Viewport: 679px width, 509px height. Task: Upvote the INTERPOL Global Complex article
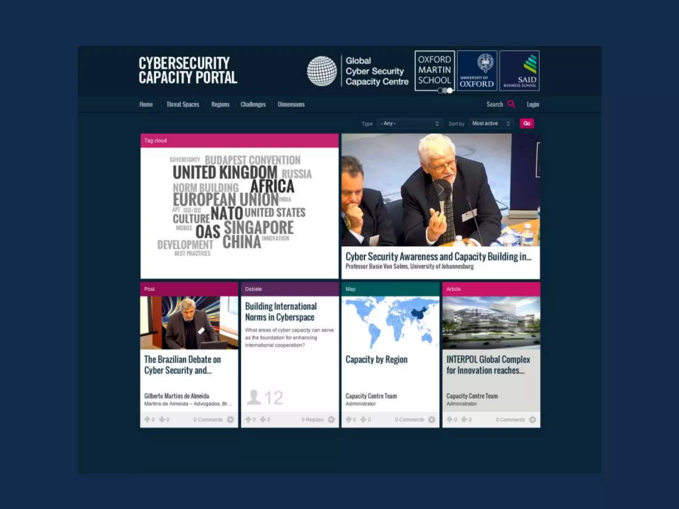pyautogui.click(x=450, y=419)
